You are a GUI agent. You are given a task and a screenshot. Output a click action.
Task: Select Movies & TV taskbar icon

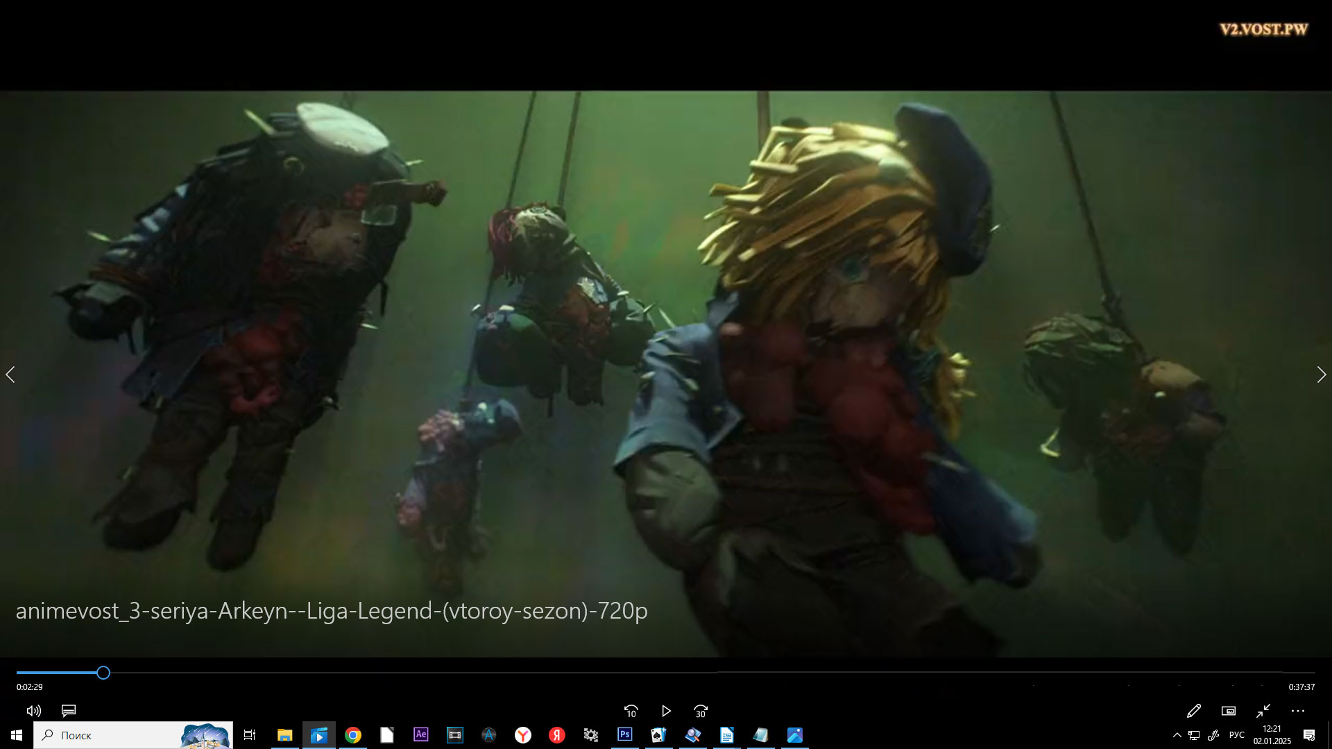(x=318, y=735)
